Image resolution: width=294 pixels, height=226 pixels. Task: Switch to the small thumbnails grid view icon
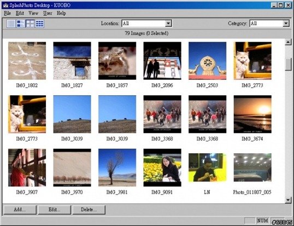pyautogui.click(x=39, y=24)
